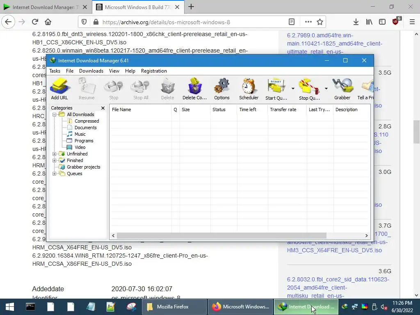Viewport: 420px width, 315px height.
Task: Toggle Firefox reader view icon
Action: pyautogui.click(x=292, y=22)
